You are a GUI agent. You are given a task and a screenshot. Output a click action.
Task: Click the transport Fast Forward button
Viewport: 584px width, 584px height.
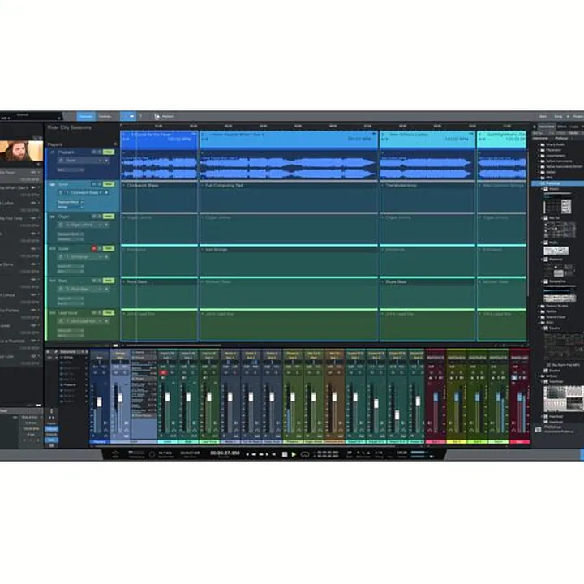coord(261,454)
